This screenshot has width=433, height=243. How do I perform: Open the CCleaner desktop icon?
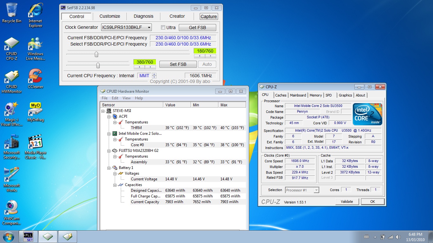[36, 79]
